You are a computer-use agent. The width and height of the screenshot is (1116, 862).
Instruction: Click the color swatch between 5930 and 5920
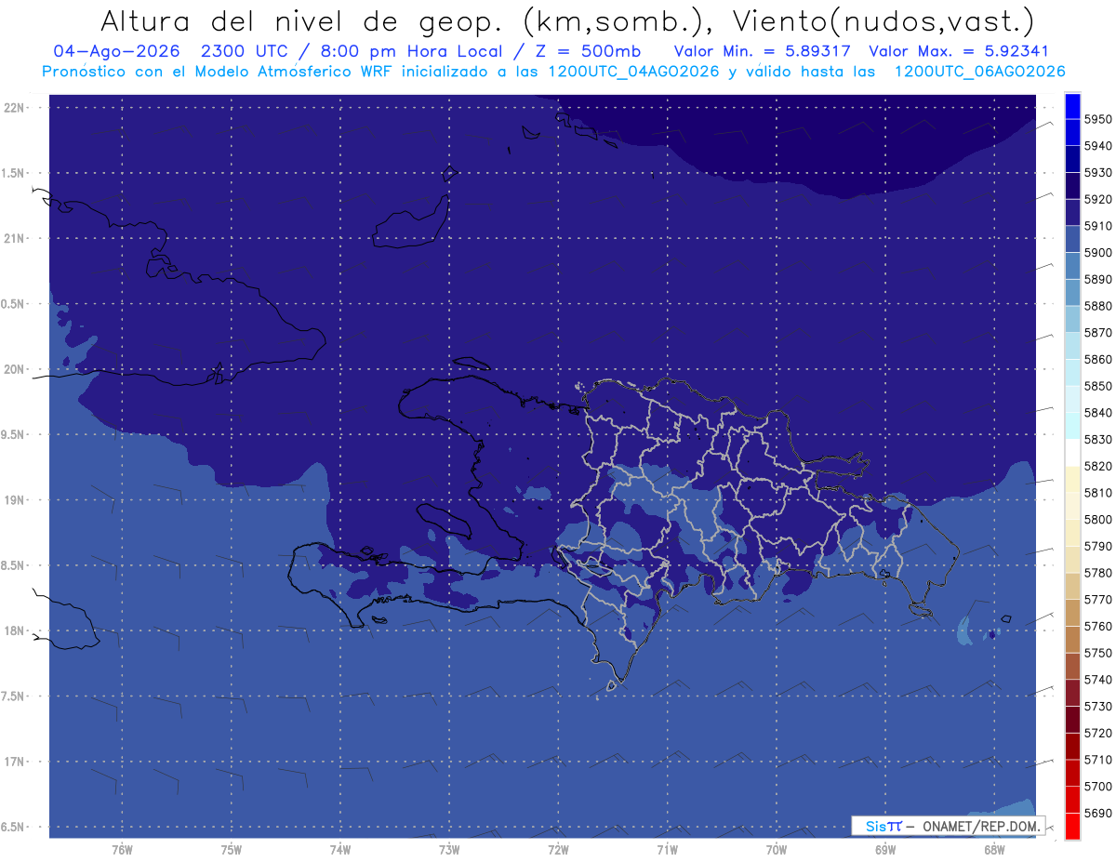click(1072, 186)
